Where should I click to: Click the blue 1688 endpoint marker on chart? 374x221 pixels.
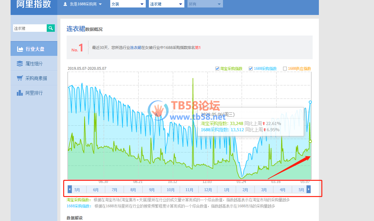click(x=310, y=102)
